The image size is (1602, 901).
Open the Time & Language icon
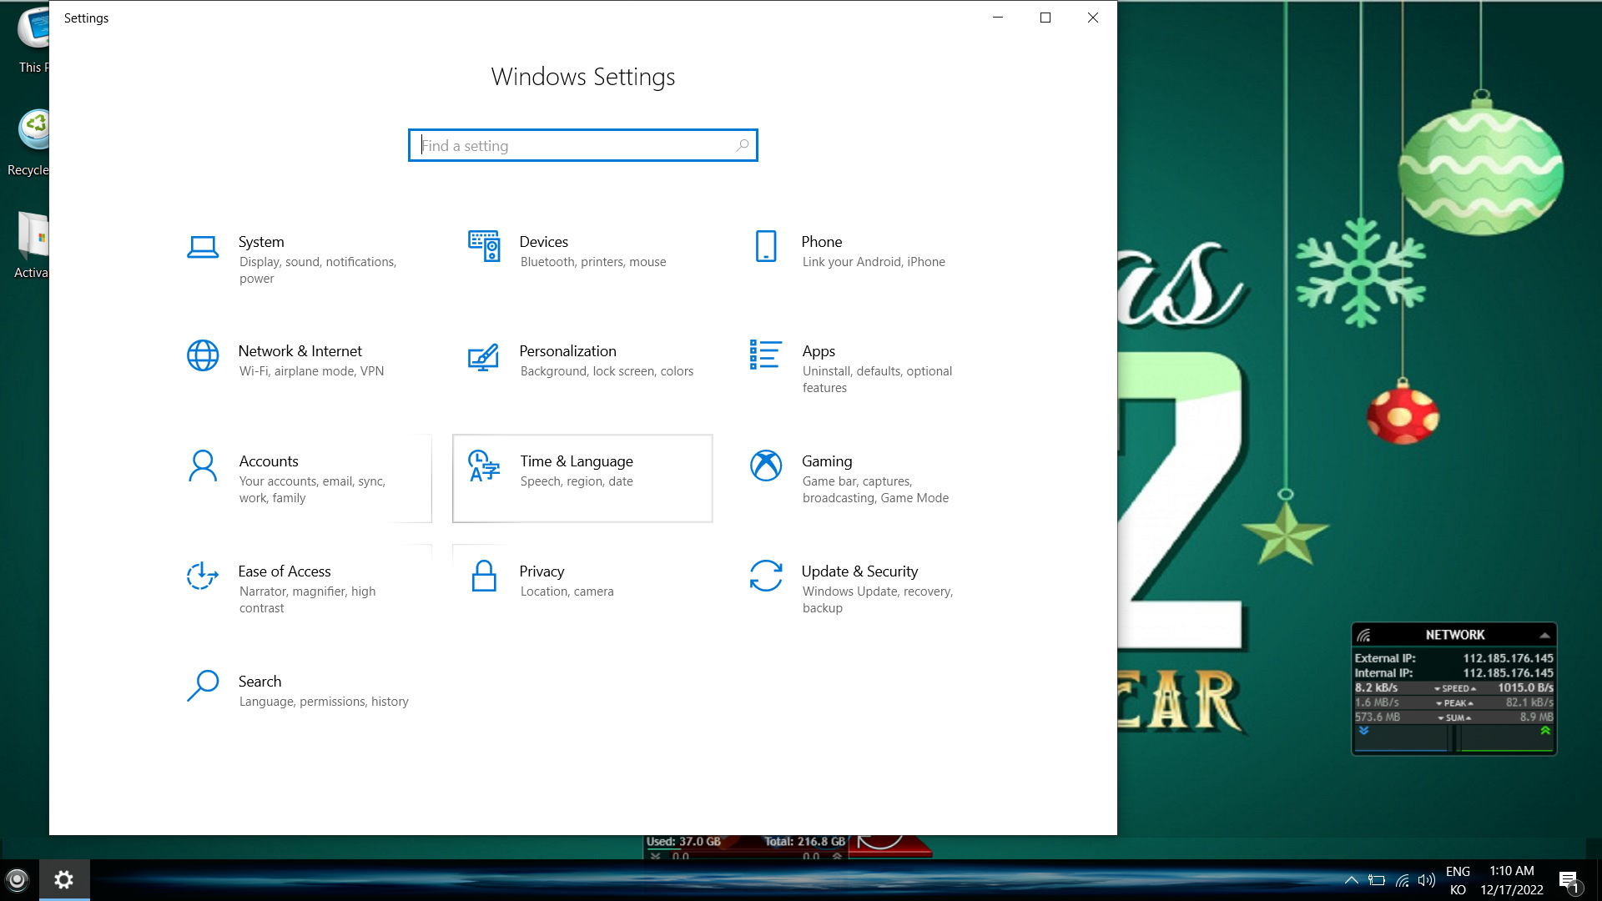484,466
